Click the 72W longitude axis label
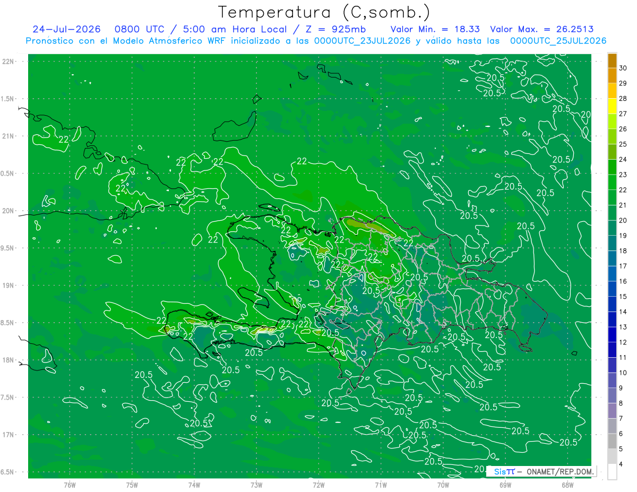Screen dimensions: 637x492 pos(318,485)
